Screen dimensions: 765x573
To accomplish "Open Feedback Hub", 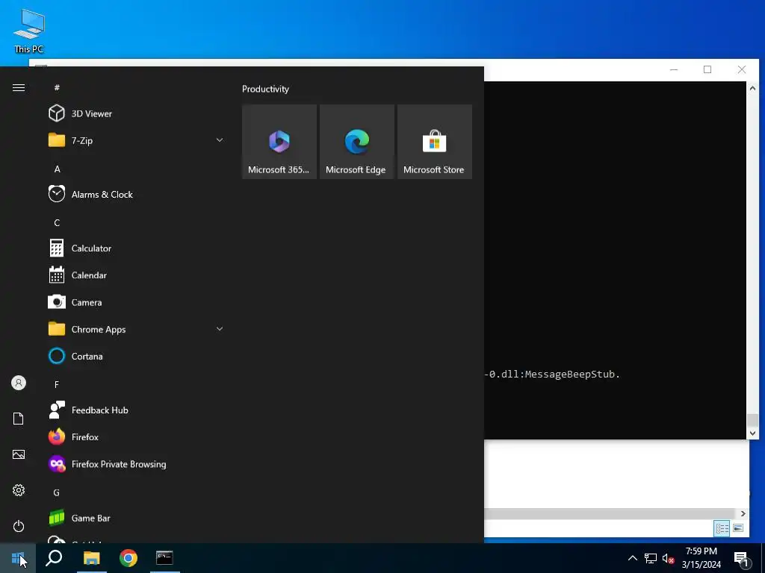I will (x=134, y=410).
